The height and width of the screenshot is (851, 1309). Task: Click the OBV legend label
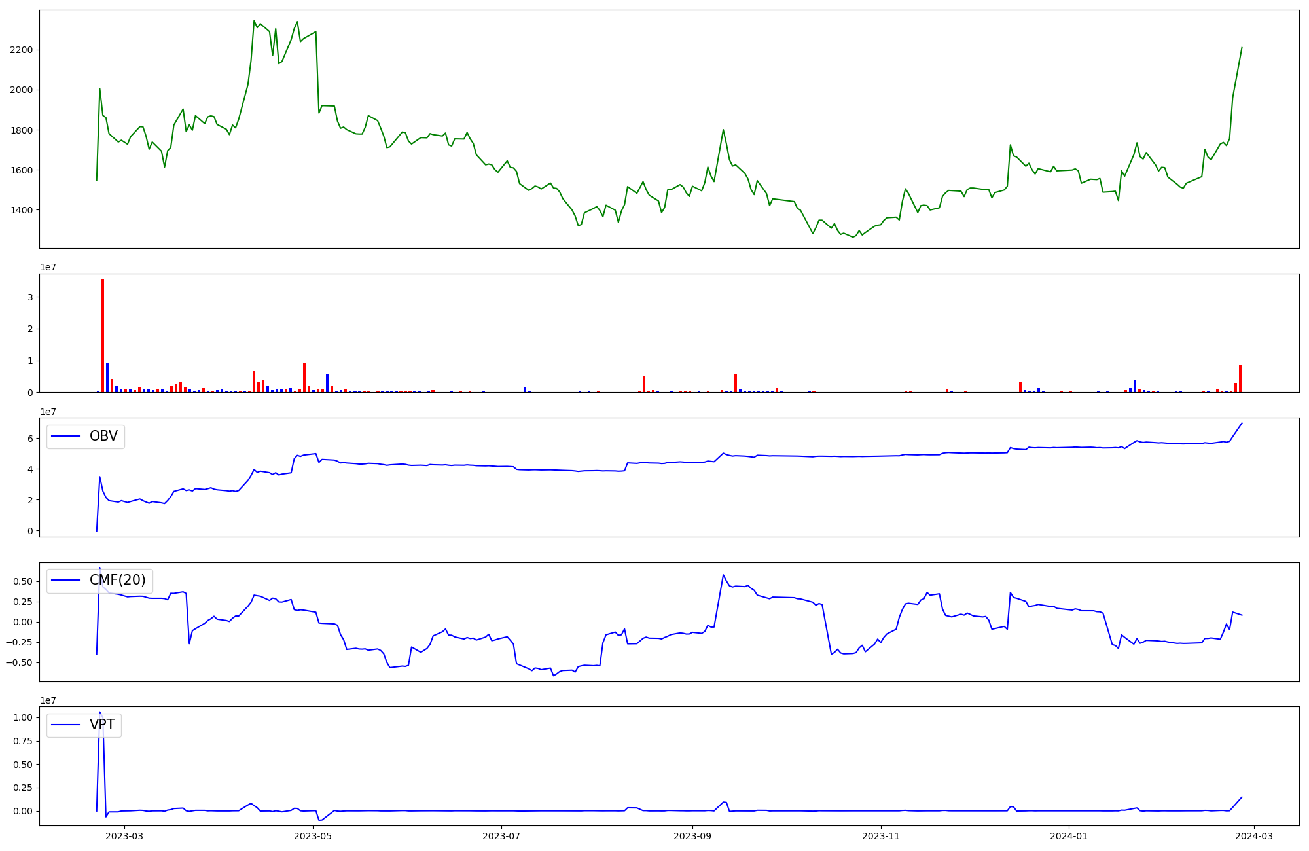coord(103,437)
